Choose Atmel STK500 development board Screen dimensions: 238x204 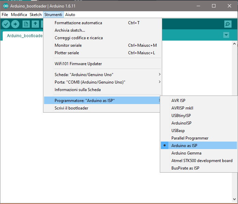tap(199, 160)
